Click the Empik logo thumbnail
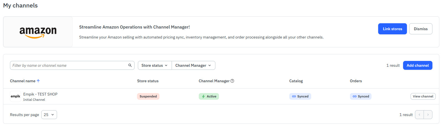441x126 pixels. [x=16, y=96]
